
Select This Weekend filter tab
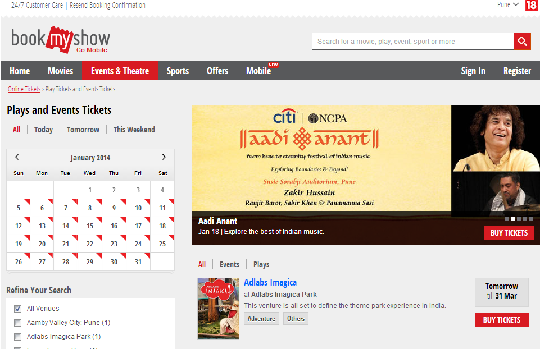point(134,130)
